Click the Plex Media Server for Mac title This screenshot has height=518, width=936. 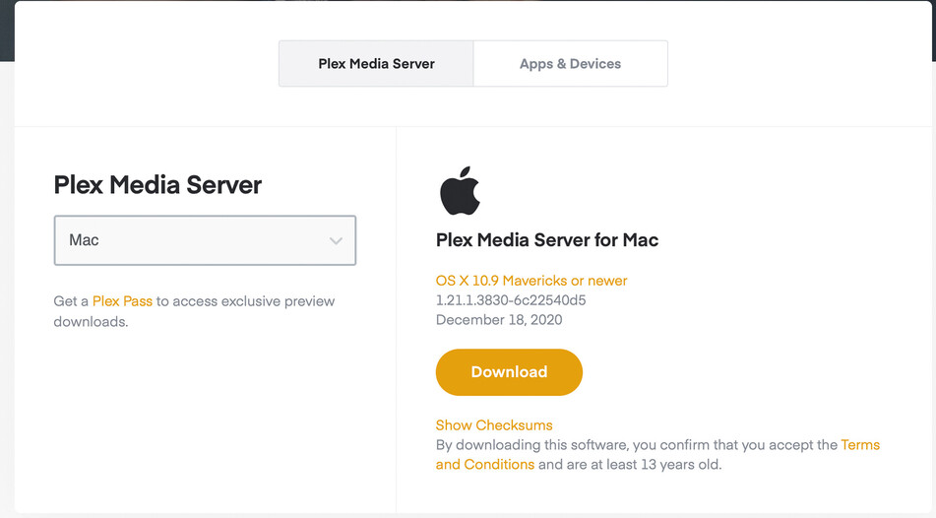pos(547,240)
